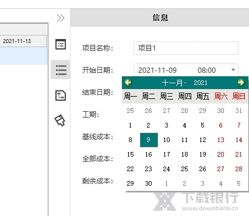
Task: Pick November 24 in the calendar
Action: (167, 169)
